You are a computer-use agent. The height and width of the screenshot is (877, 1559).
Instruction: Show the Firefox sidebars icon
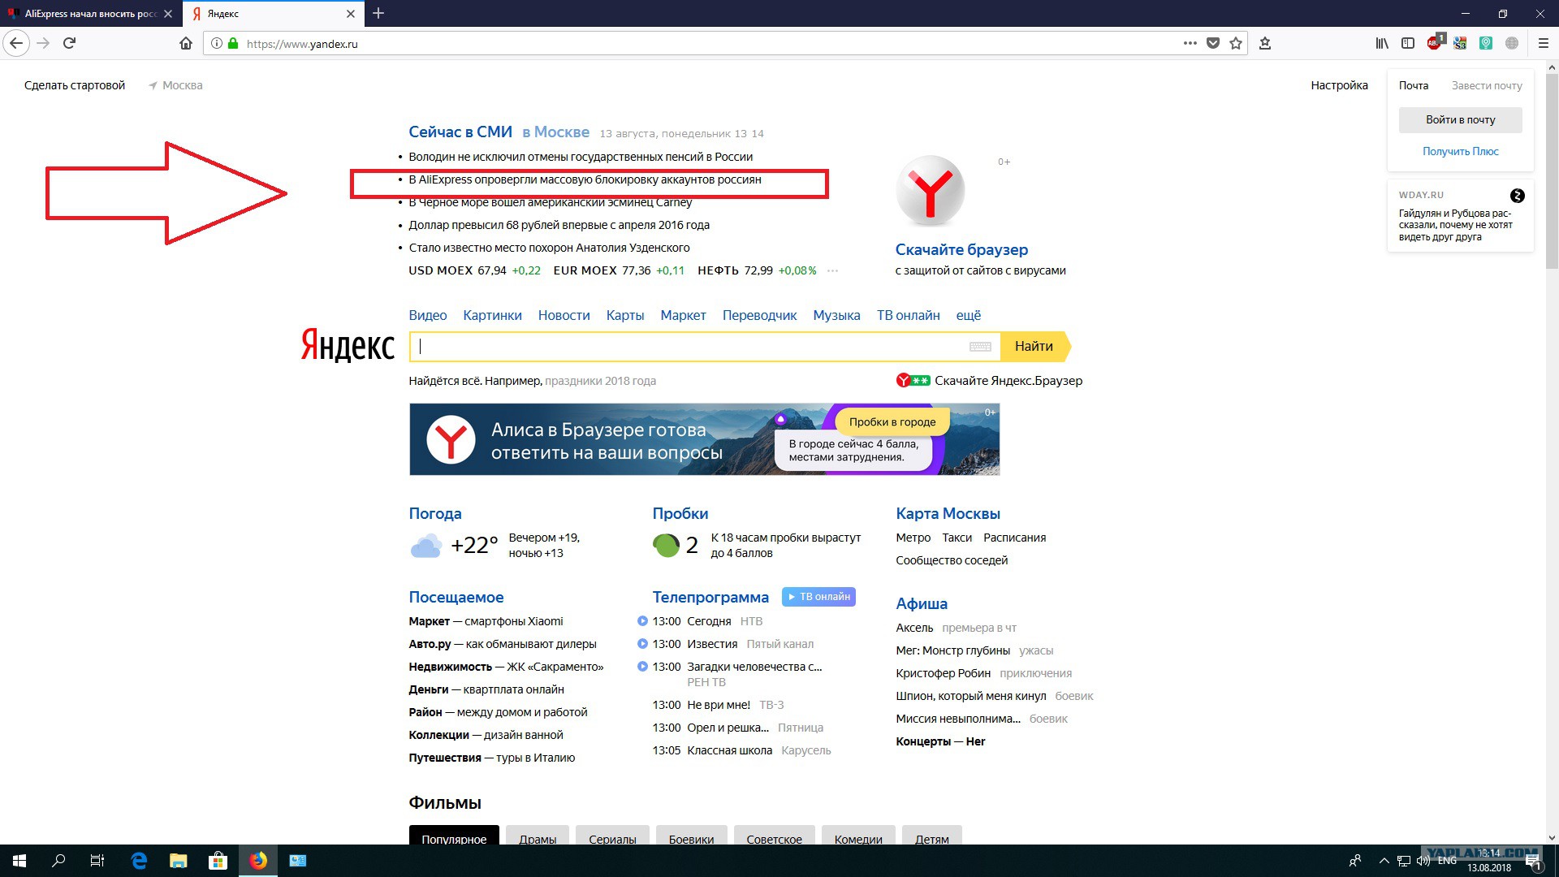(1408, 43)
